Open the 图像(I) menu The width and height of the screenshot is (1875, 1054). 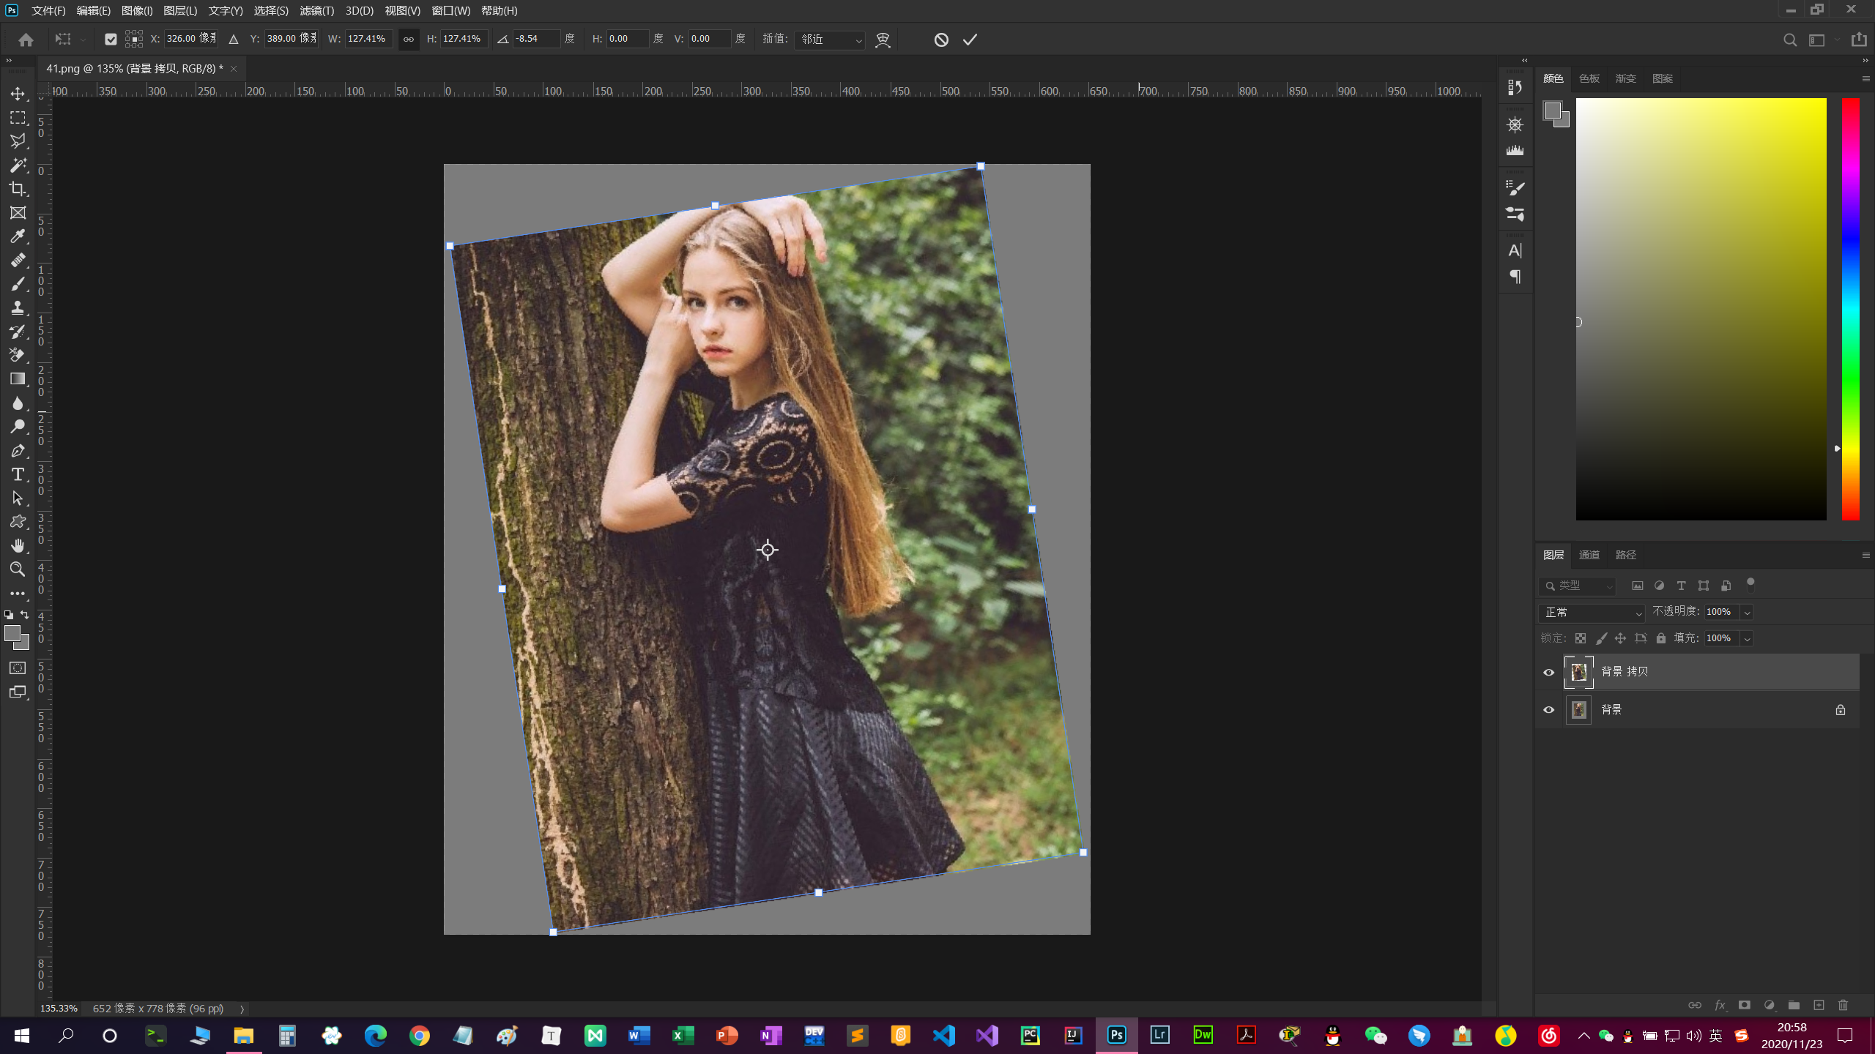coord(137,10)
